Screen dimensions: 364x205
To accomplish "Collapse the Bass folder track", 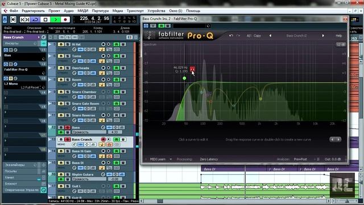I will tap(50, 128).
